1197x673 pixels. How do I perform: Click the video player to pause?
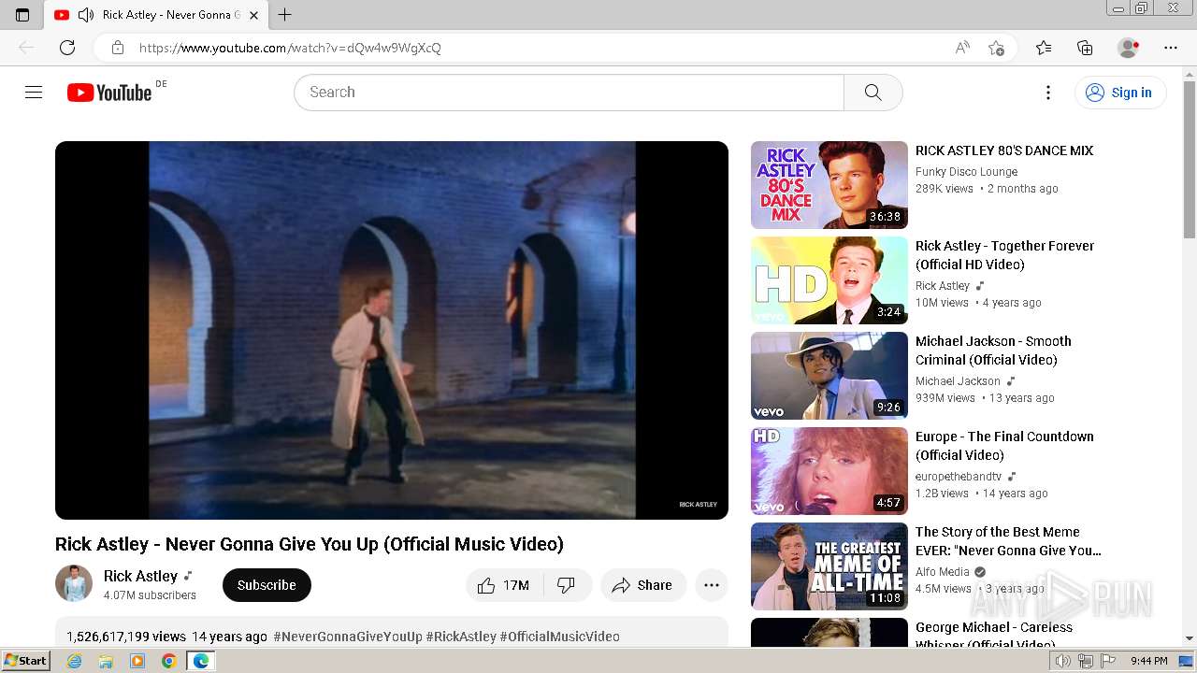tap(392, 330)
